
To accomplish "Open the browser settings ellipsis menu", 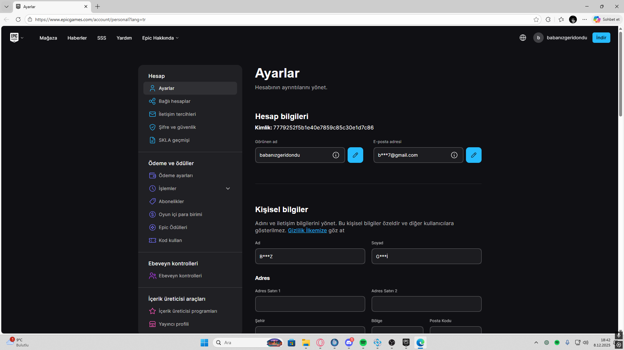I will coord(585,19).
